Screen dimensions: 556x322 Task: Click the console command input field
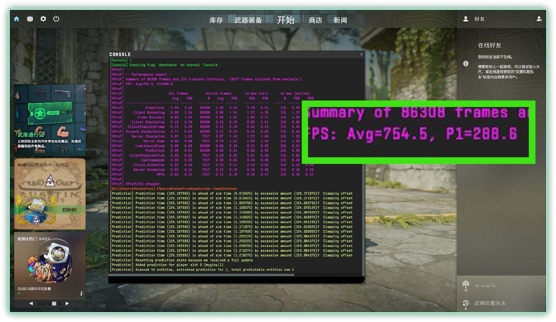click(236, 280)
